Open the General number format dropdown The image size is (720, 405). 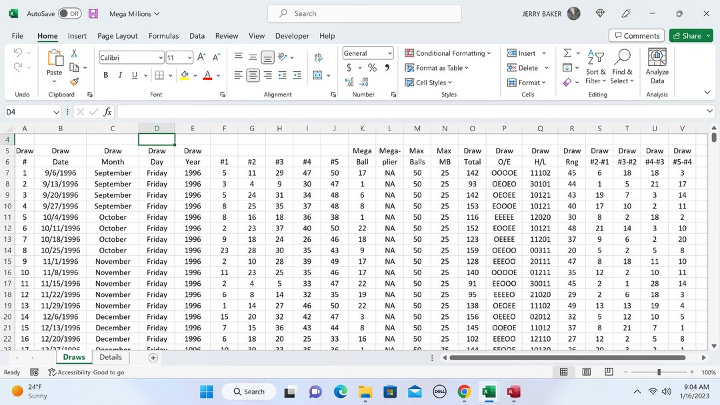390,53
